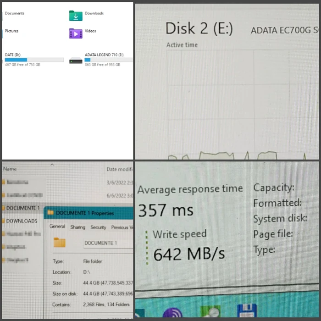Click the dotted Write speed legend marker

pos(147,248)
